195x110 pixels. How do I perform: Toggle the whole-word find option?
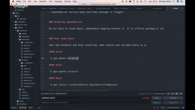coord(181,94)
